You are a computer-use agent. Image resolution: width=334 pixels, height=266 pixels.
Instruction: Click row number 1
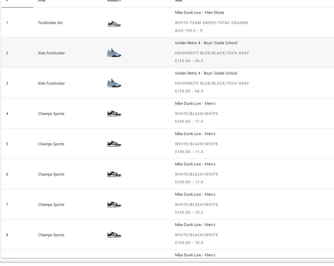7,23
